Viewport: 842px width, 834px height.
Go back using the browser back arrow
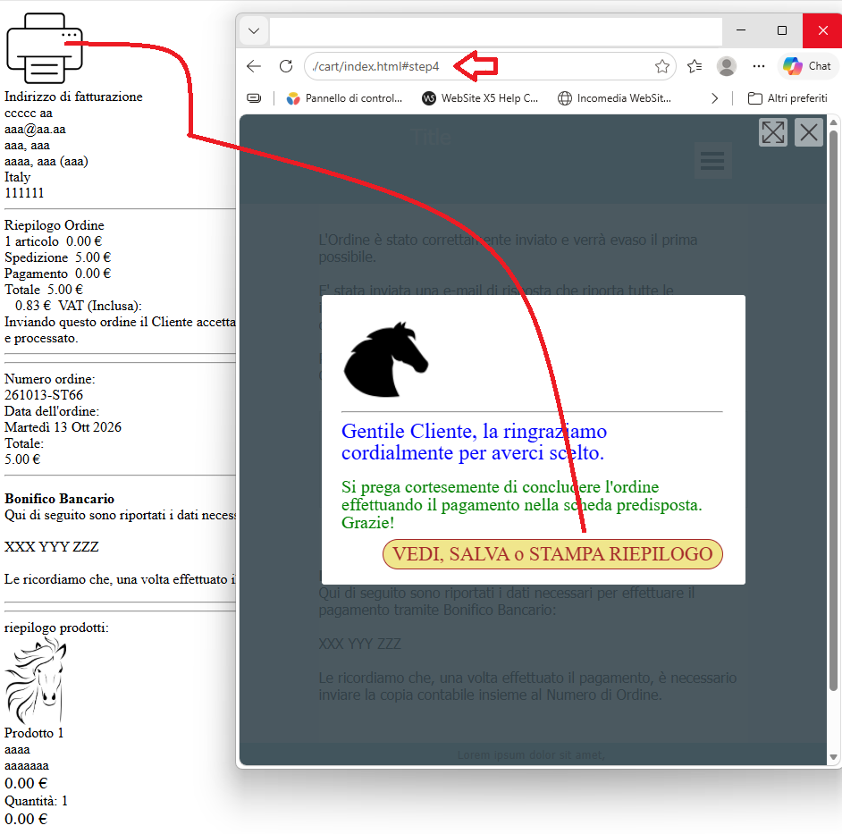pos(254,66)
